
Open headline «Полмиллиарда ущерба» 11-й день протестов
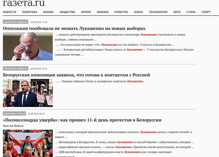point(82,120)
